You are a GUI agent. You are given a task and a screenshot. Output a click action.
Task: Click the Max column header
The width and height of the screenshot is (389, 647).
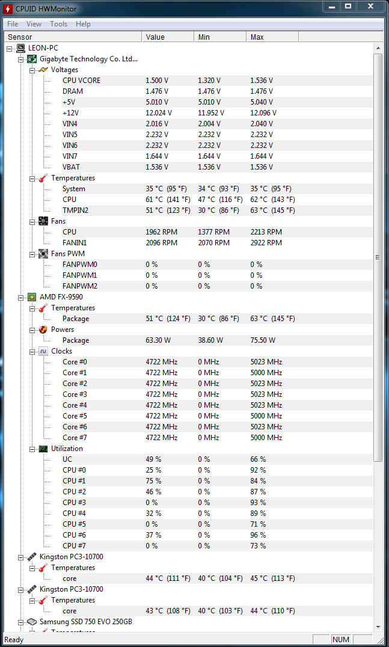pyautogui.click(x=273, y=37)
